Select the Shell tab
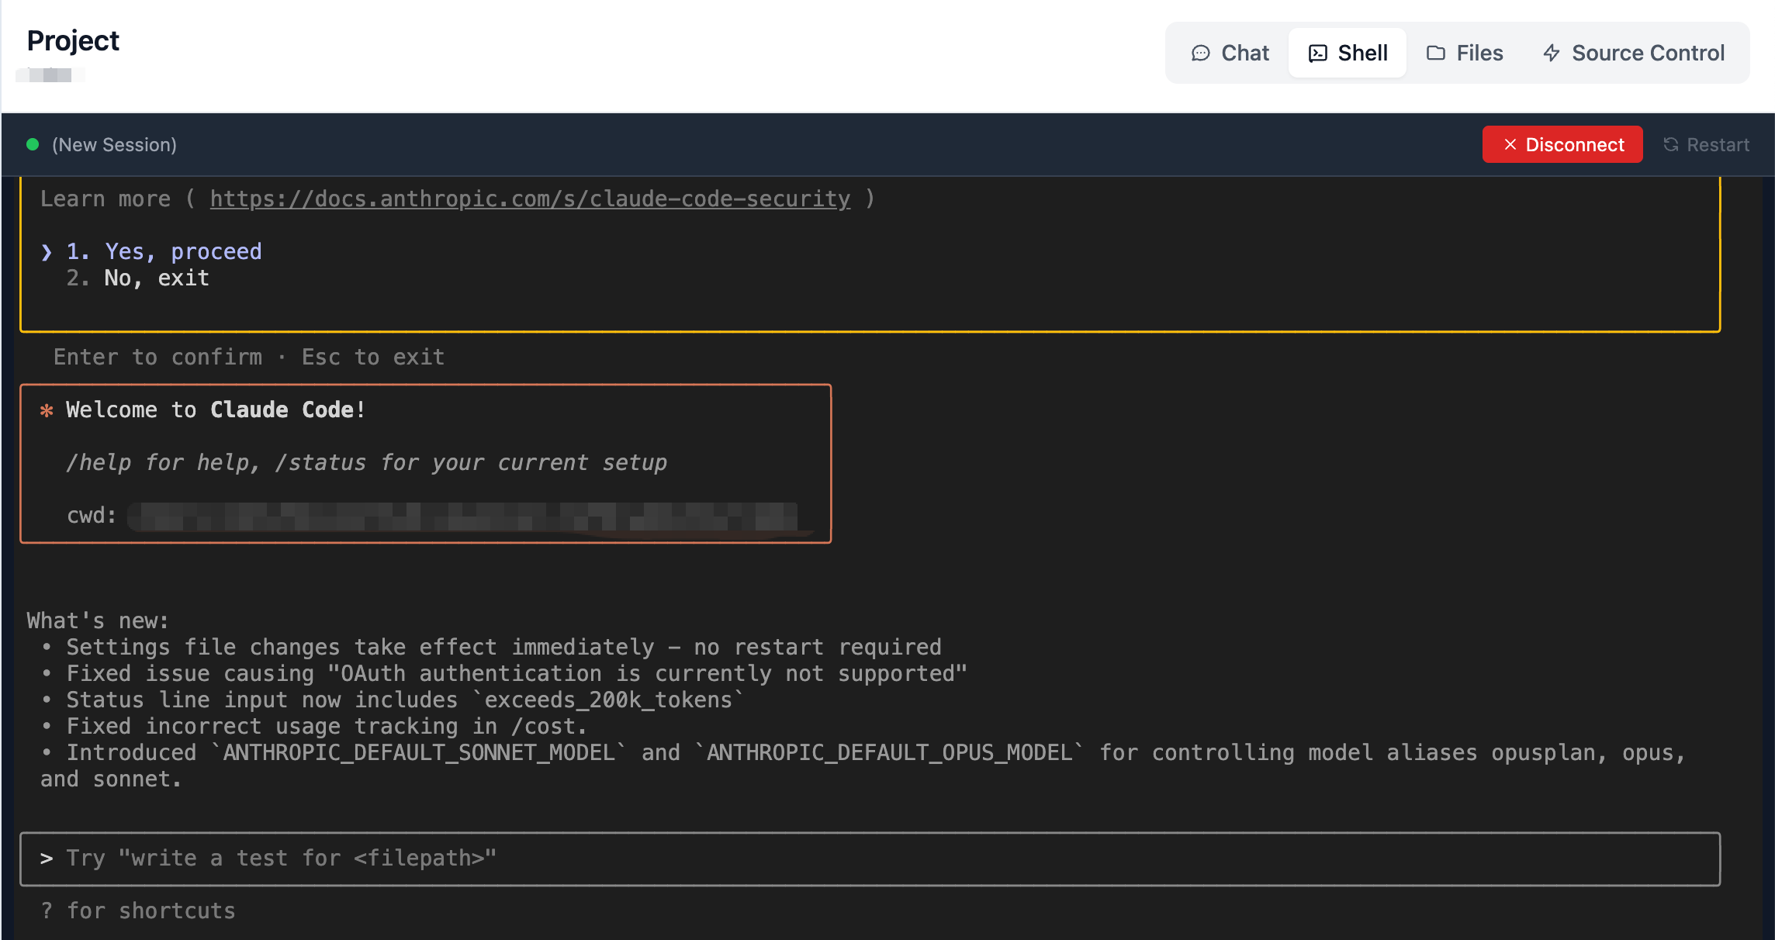Image resolution: width=1775 pixels, height=940 pixels. click(1348, 53)
